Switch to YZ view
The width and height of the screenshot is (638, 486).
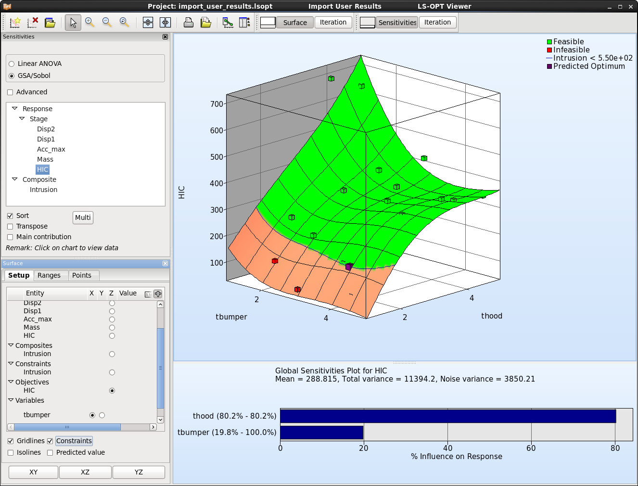[139, 472]
